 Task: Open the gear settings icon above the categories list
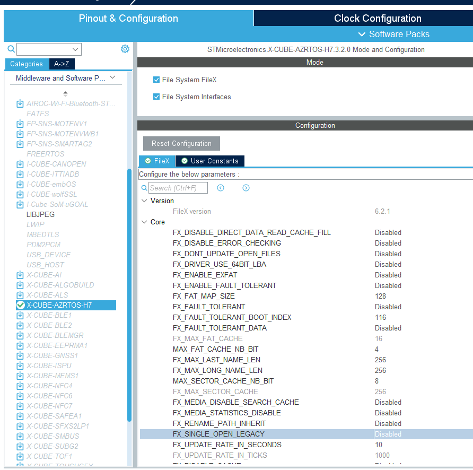coord(125,49)
